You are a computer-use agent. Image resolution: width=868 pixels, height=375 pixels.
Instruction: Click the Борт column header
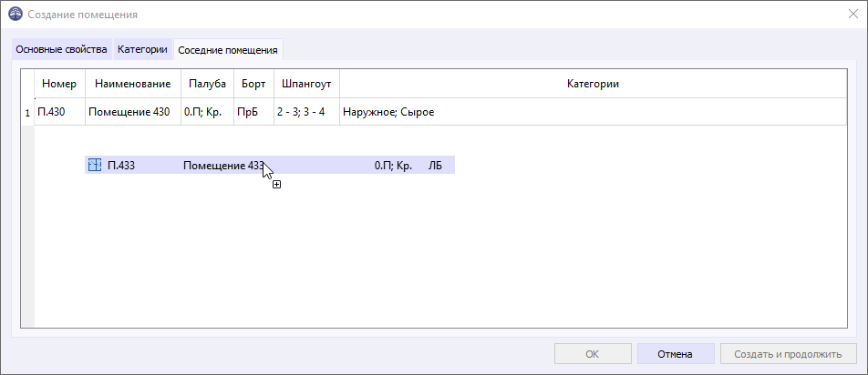click(253, 84)
